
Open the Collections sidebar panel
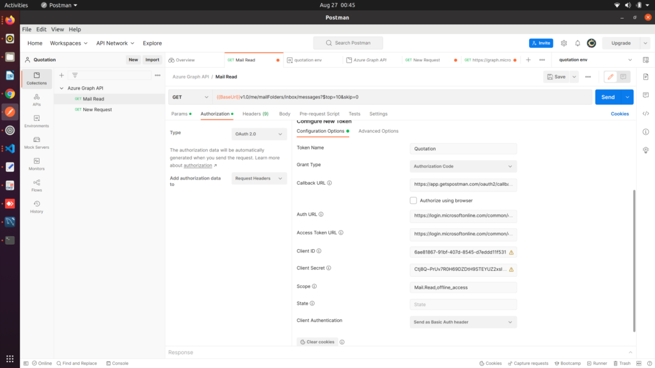[36, 78]
